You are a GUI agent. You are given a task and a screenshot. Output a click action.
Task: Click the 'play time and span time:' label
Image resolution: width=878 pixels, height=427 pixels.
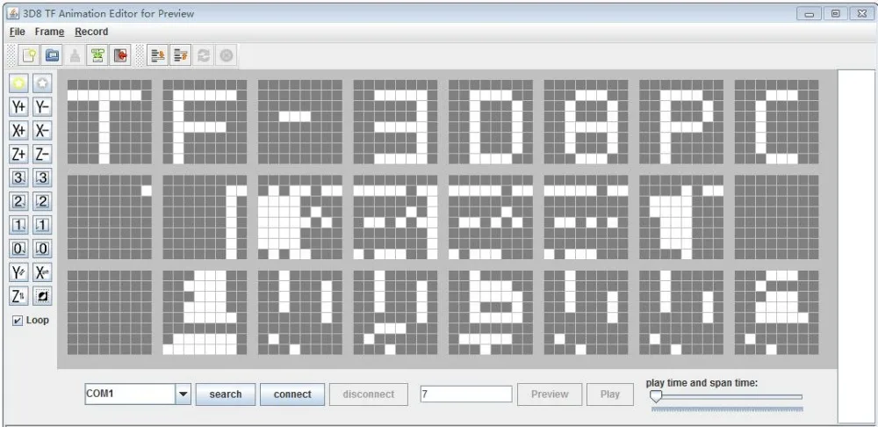[x=702, y=383]
